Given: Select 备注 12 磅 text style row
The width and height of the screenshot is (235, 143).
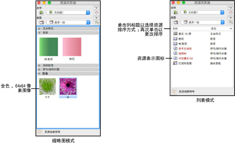Looking at the screenshot, I should 202,34.
